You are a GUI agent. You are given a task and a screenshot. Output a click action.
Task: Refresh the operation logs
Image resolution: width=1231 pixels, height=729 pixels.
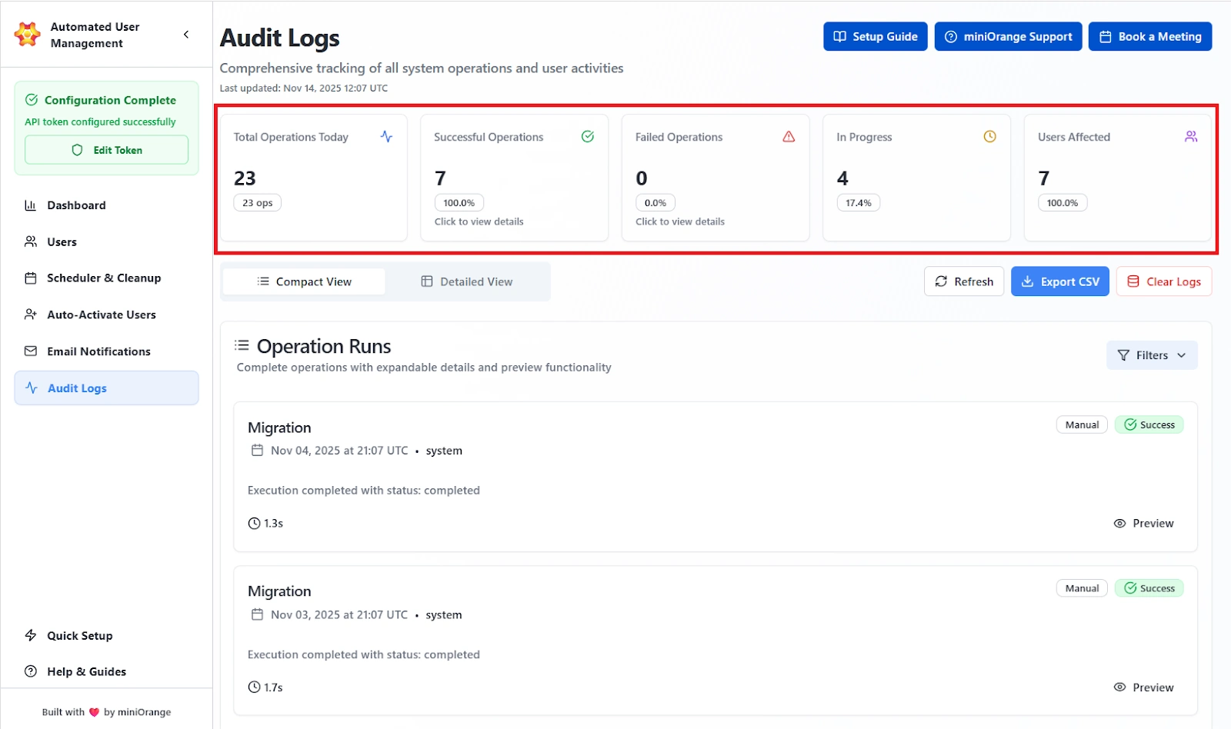pyautogui.click(x=963, y=281)
